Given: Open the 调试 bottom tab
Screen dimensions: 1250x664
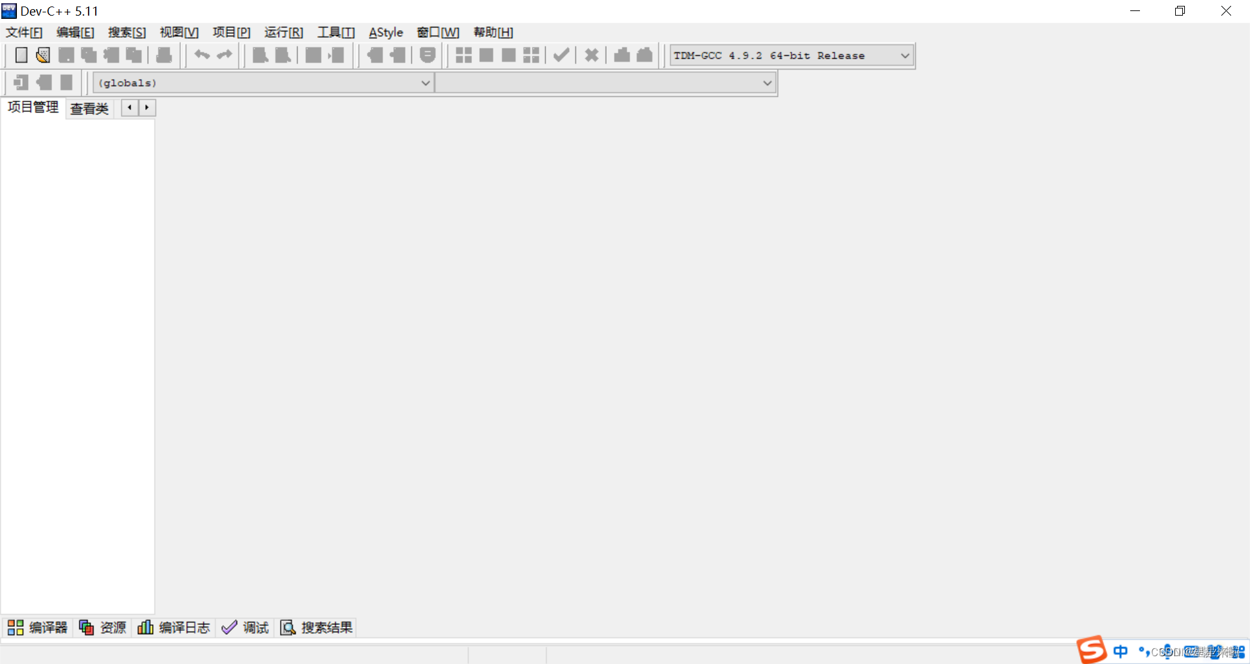Looking at the screenshot, I should click(245, 628).
